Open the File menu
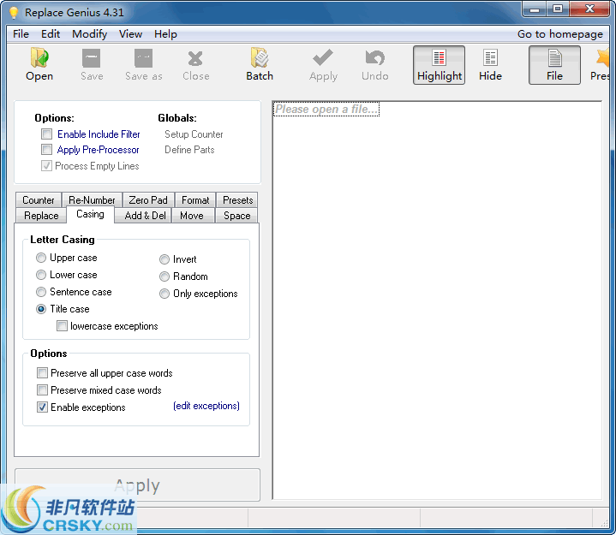616x535 pixels. pyautogui.click(x=21, y=34)
